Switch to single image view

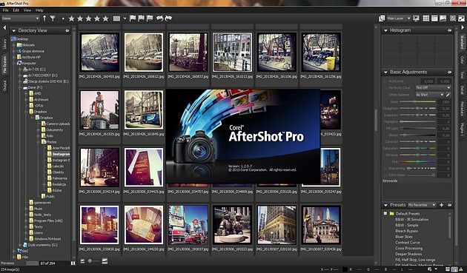(443, 18)
